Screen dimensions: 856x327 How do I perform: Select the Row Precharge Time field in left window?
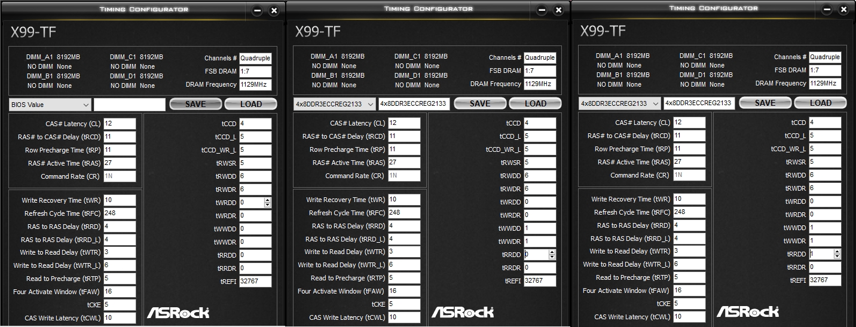click(120, 150)
